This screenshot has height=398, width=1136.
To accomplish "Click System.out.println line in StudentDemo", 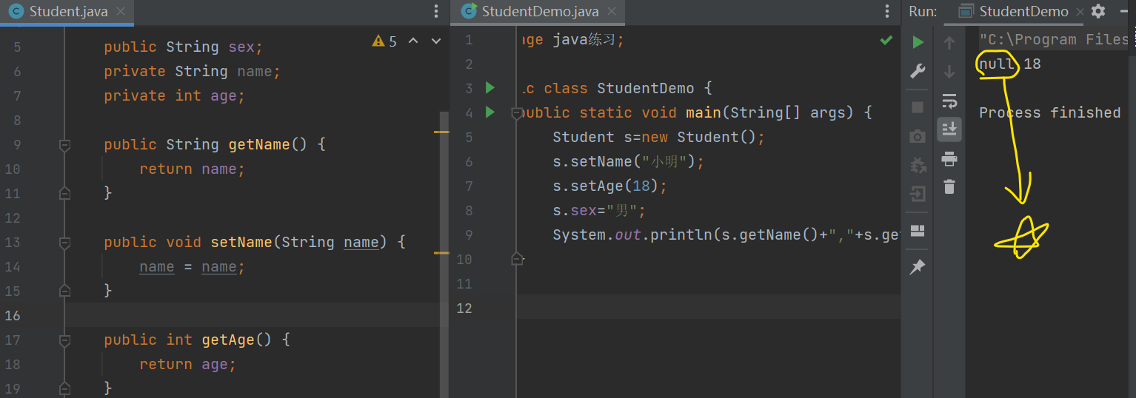I will (x=726, y=235).
